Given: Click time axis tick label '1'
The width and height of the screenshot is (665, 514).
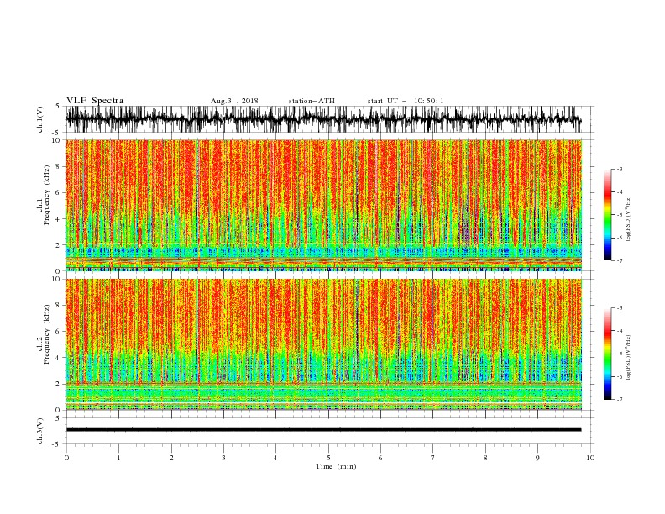Looking at the screenshot, I should point(118,458).
